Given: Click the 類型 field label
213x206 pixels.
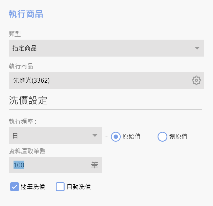Looking at the screenshot, I should (15, 34).
